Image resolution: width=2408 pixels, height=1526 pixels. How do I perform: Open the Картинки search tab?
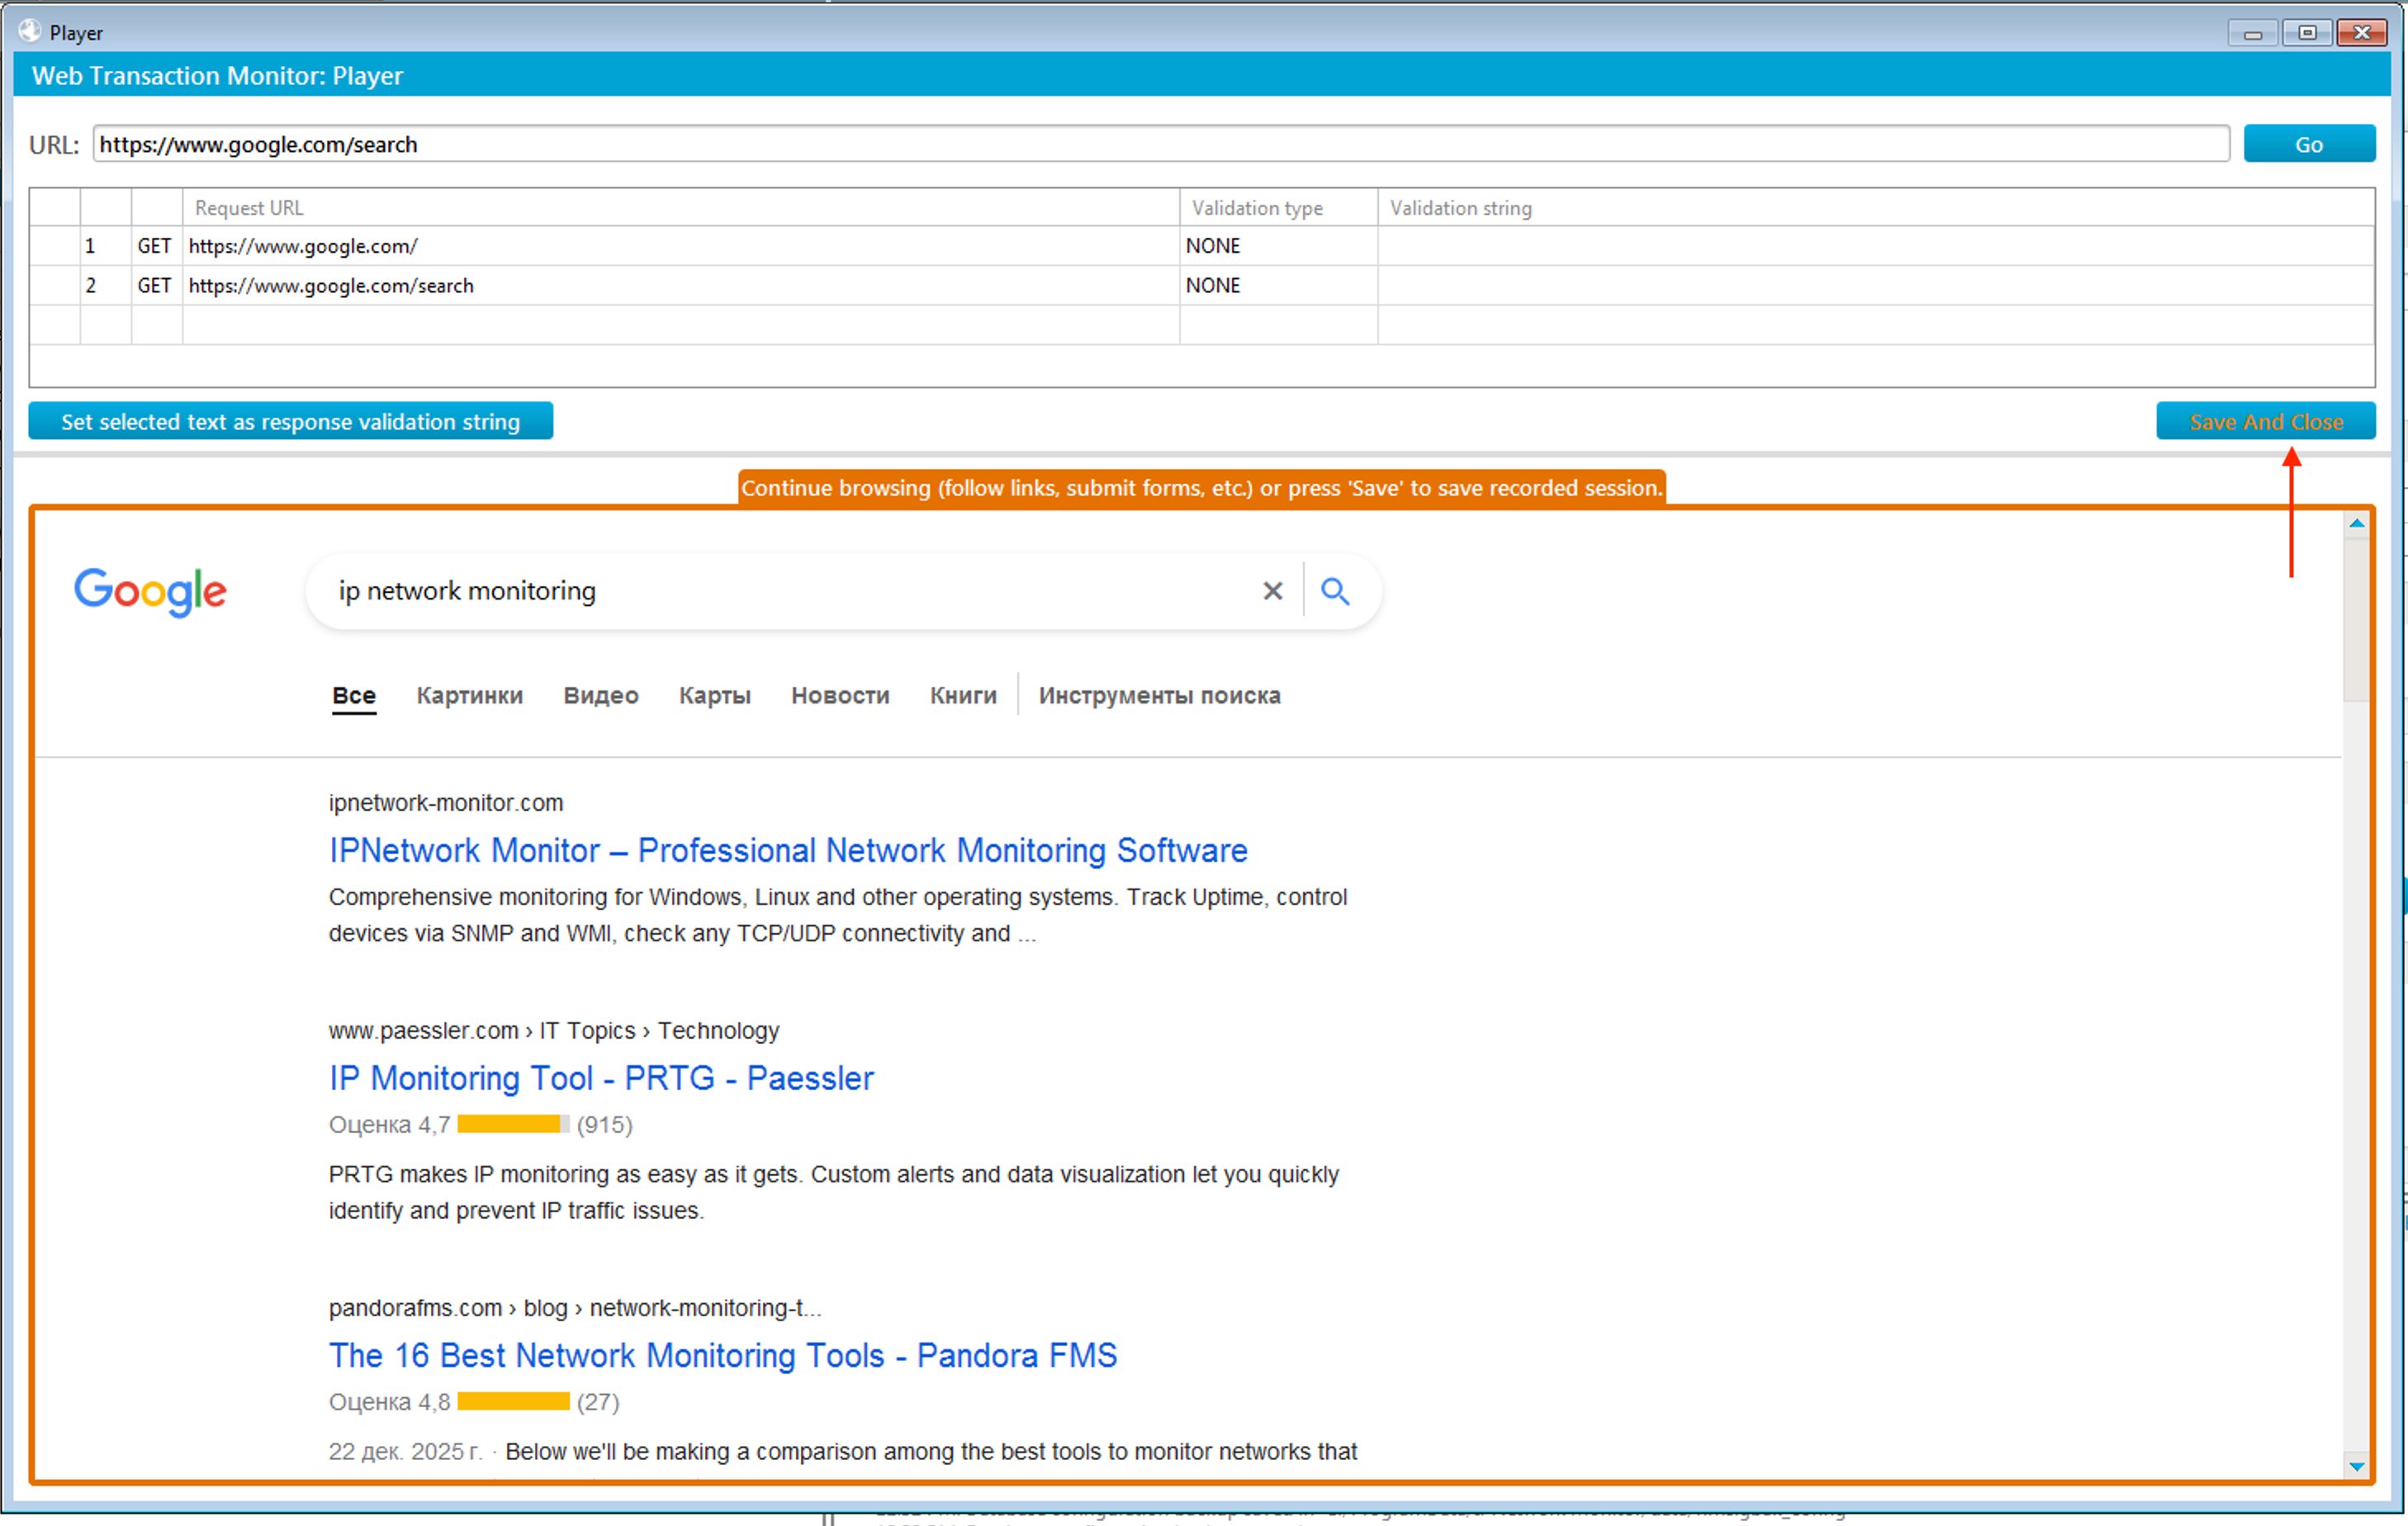(470, 695)
